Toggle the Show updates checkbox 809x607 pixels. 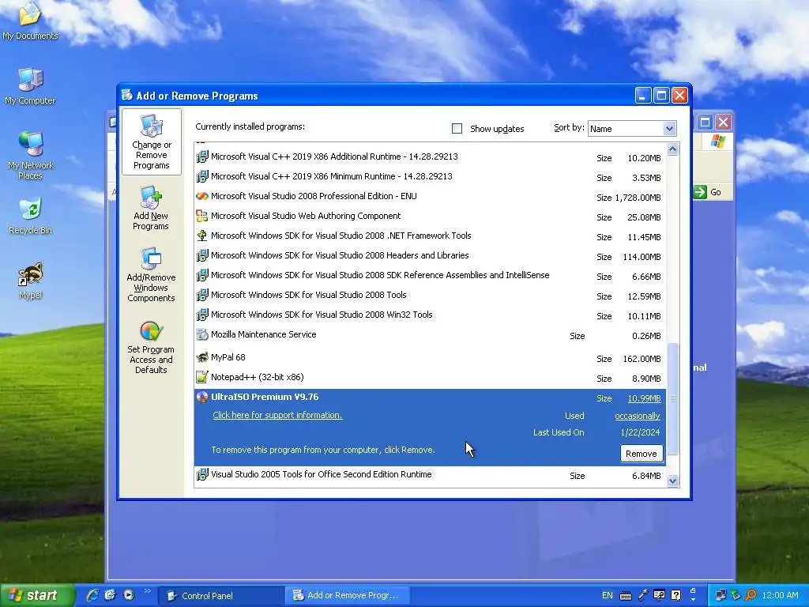[457, 129]
